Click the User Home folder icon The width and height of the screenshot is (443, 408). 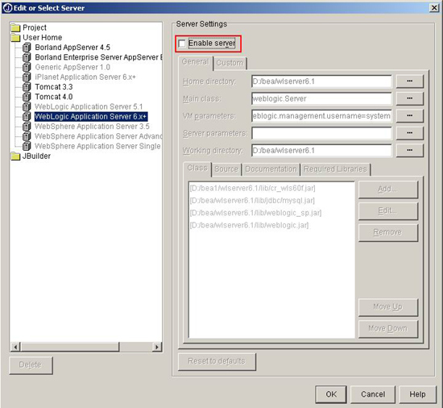[15, 38]
